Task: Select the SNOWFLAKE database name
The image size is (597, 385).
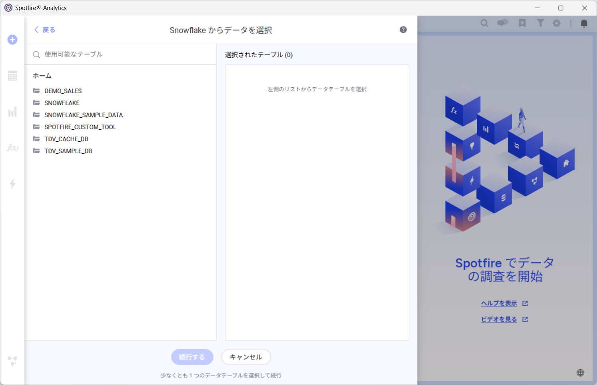Action: [62, 103]
